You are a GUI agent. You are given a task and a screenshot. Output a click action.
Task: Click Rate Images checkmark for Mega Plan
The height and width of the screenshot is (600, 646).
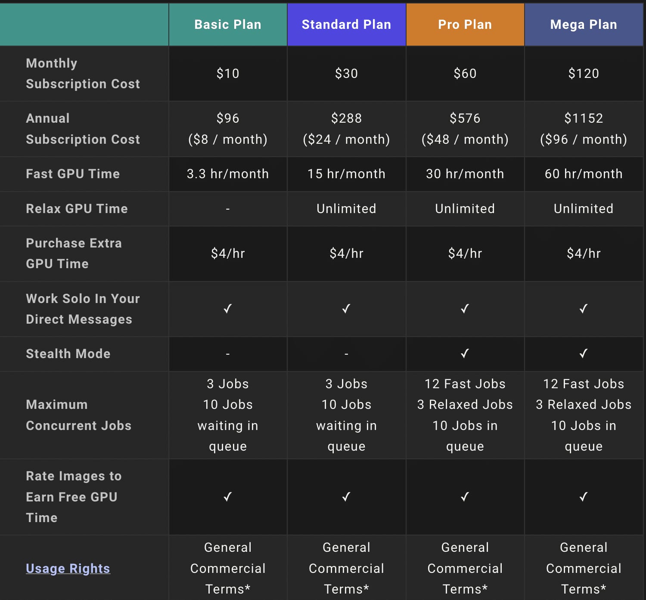584,497
